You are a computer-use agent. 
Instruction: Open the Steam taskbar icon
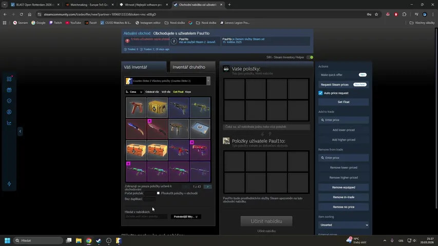99,240
